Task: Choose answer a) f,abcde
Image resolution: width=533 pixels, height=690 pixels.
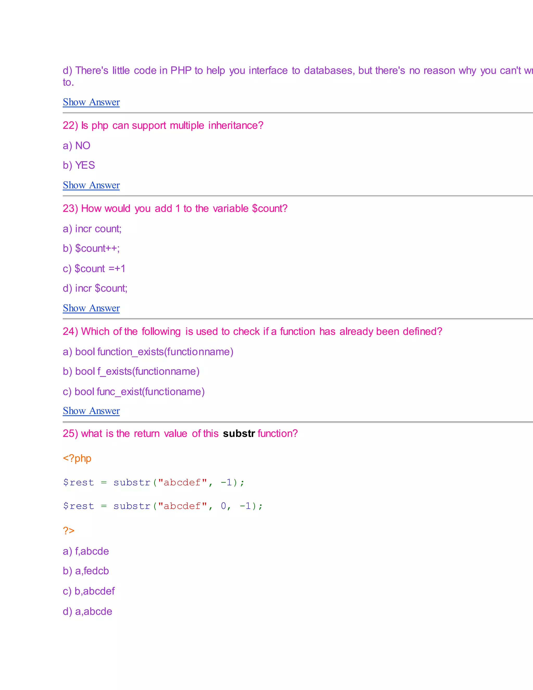Action: click(x=86, y=551)
